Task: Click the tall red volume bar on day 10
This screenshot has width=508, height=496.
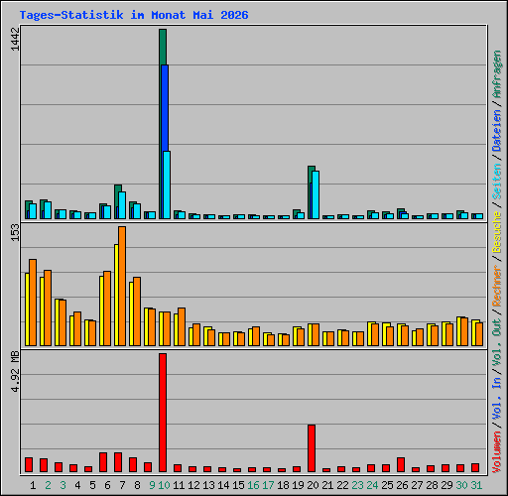Action: tap(163, 413)
